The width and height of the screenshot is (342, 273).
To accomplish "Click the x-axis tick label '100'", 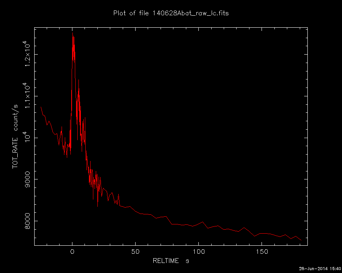I will [x=199, y=252].
